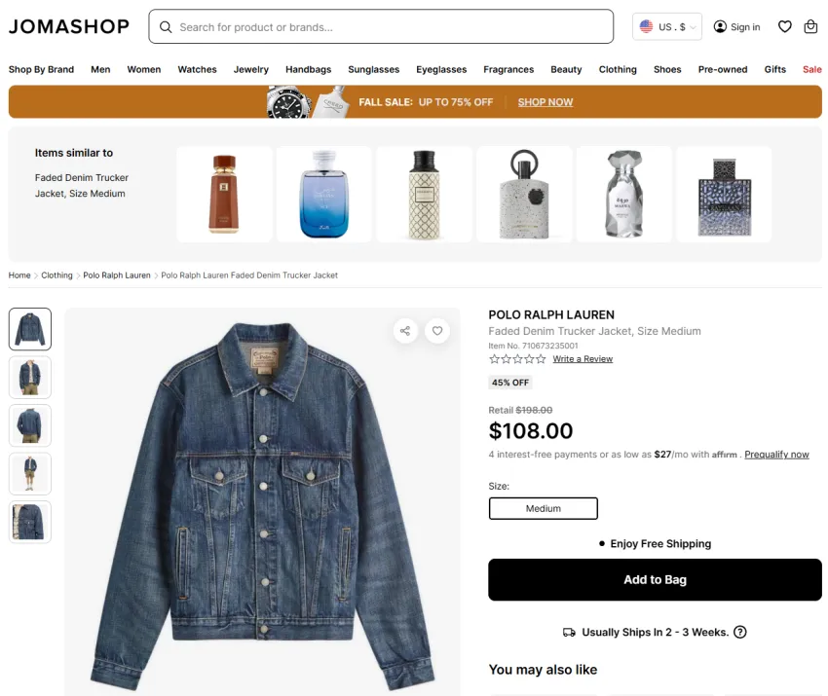
Task: Open the Fragrances menu
Action: [x=508, y=69]
